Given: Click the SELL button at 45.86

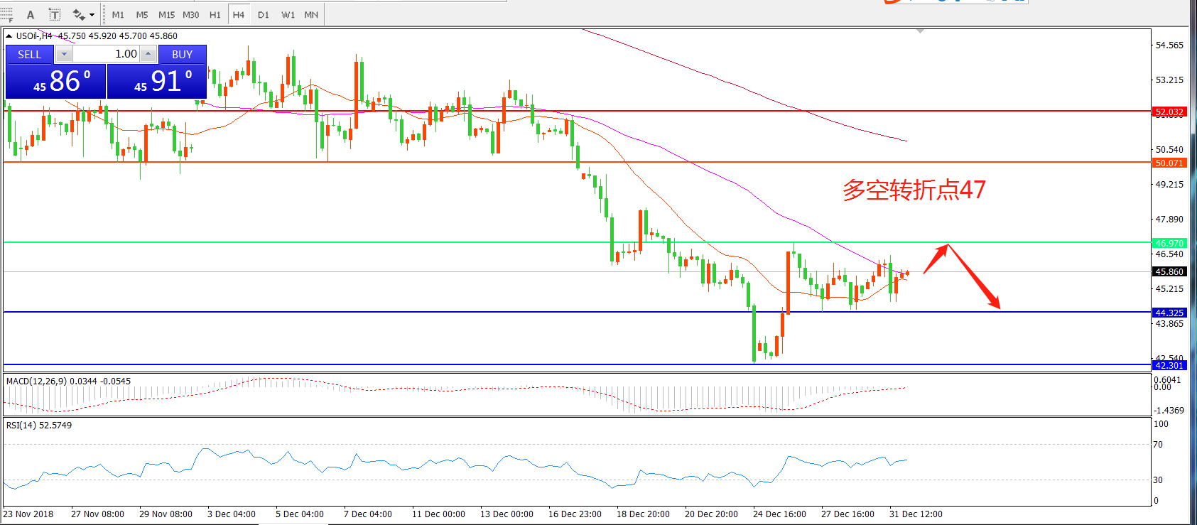Looking at the screenshot, I should click(x=55, y=81).
